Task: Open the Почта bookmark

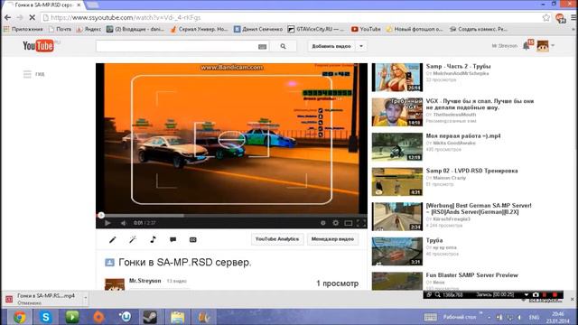Action: click(x=60, y=29)
